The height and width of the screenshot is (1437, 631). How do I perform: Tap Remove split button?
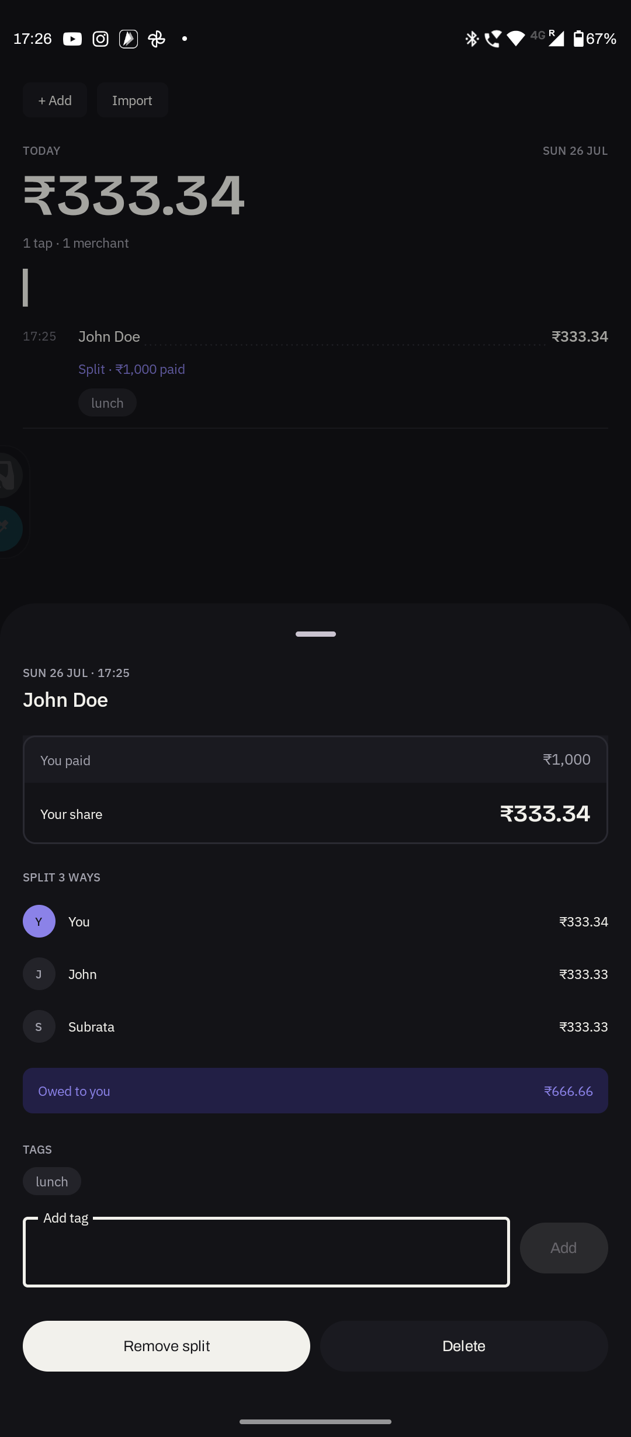click(x=167, y=1346)
